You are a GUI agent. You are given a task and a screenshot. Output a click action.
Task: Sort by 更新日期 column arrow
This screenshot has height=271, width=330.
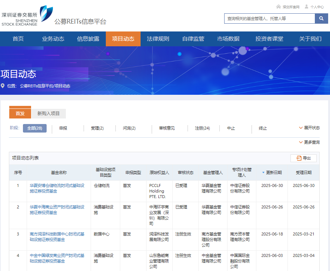(x=263, y=173)
